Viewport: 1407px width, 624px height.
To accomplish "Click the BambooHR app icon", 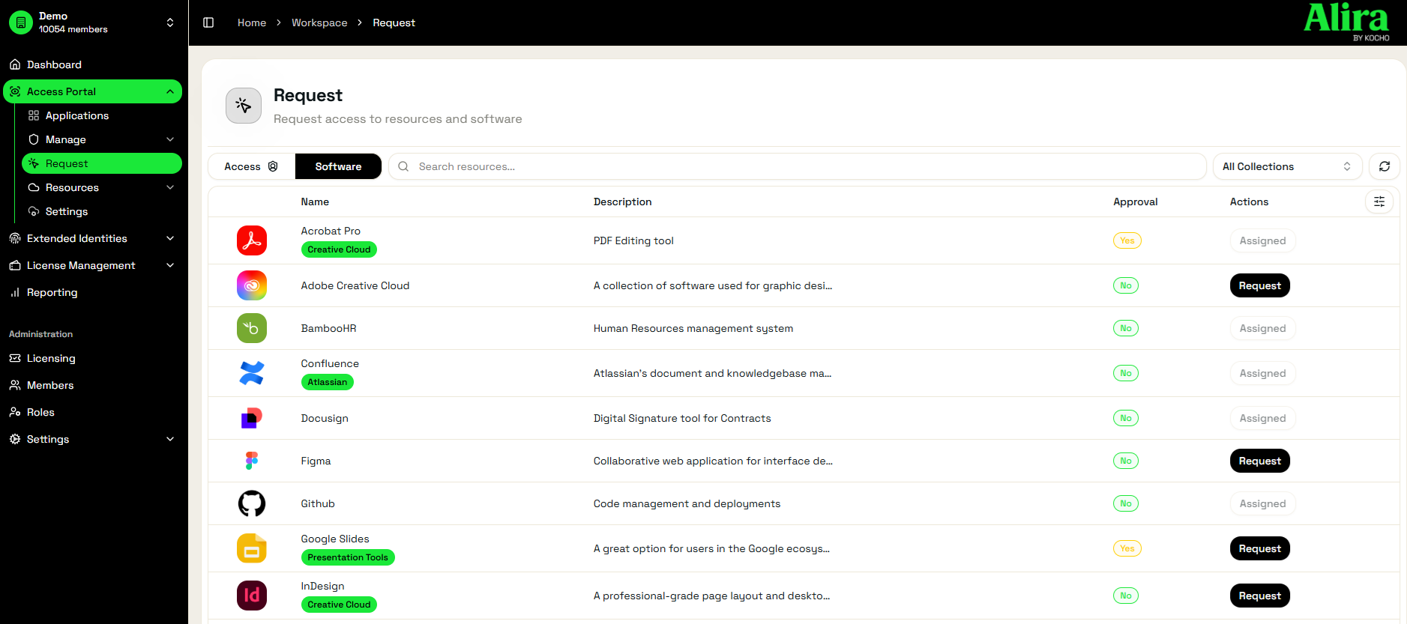I will (252, 328).
